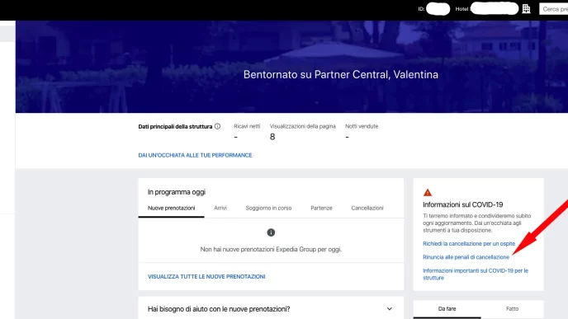This screenshot has width=568, height=319.
Task: Click the Notti vendute label
Action: coord(362,126)
